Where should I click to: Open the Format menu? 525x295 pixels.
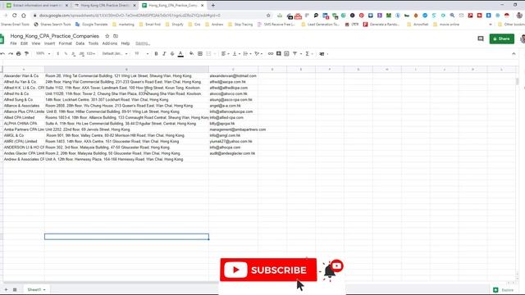(x=66, y=43)
